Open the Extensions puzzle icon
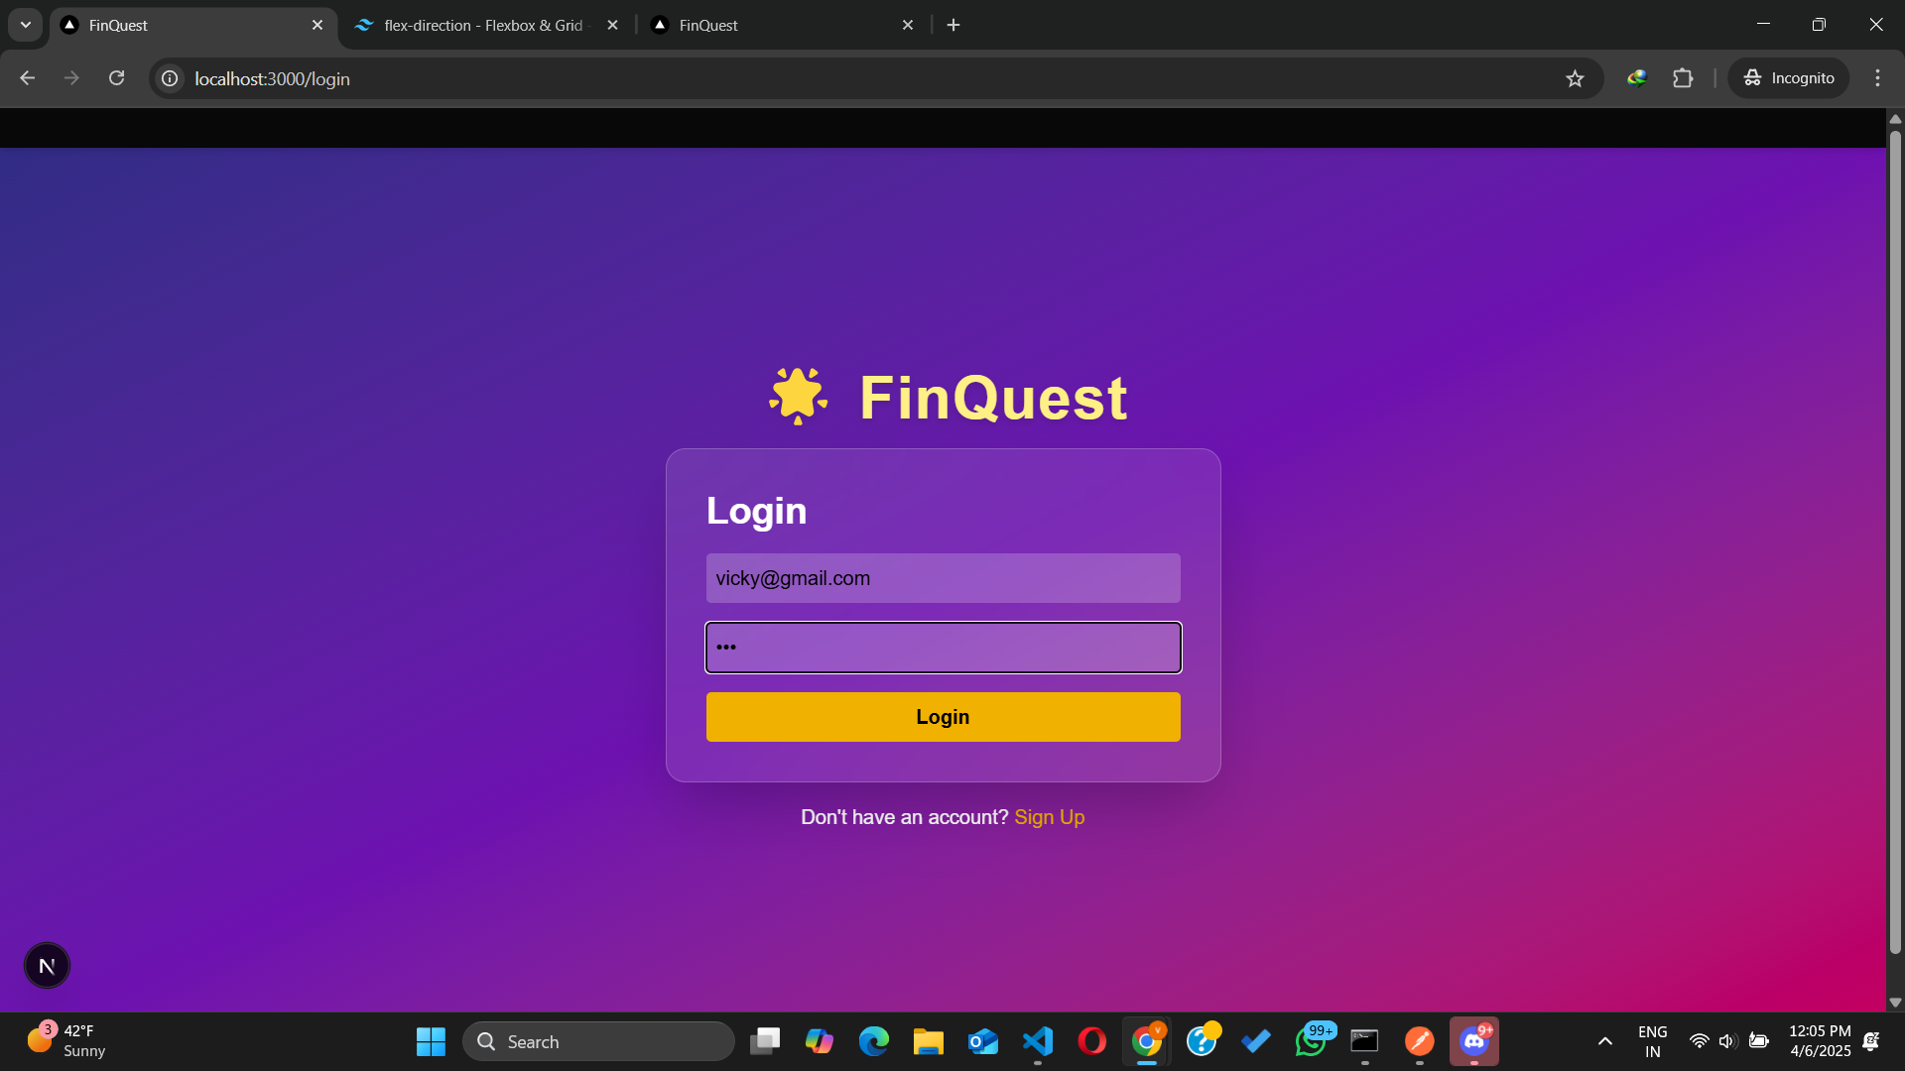 [1683, 78]
